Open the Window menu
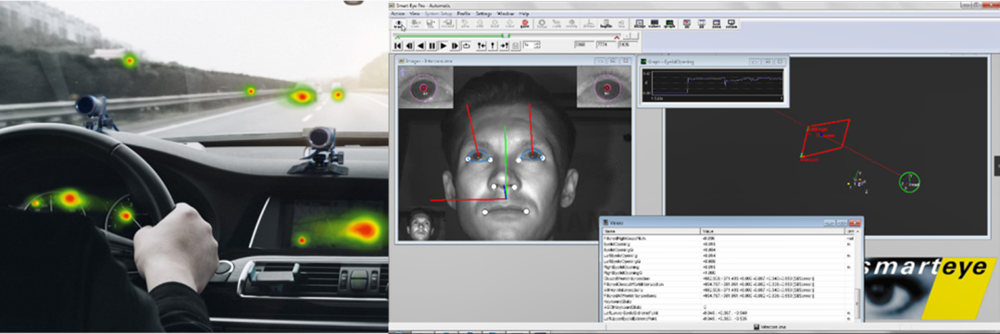This screenshot has width=1000, height=334. (506, 13)
